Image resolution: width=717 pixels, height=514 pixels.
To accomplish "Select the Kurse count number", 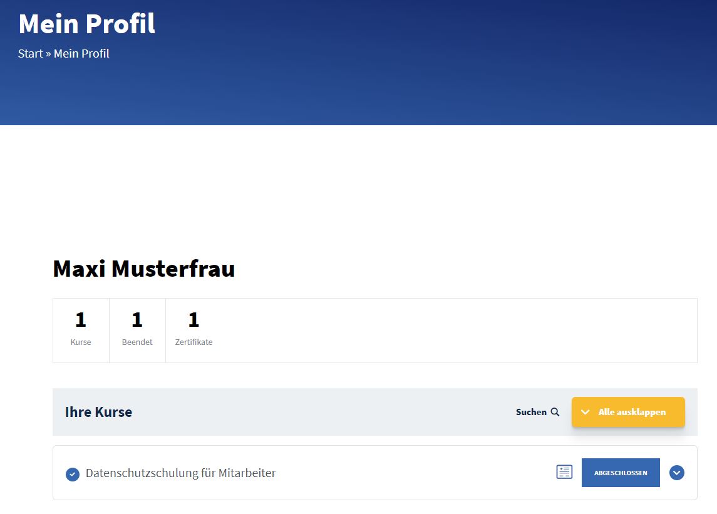I will 81,320.
